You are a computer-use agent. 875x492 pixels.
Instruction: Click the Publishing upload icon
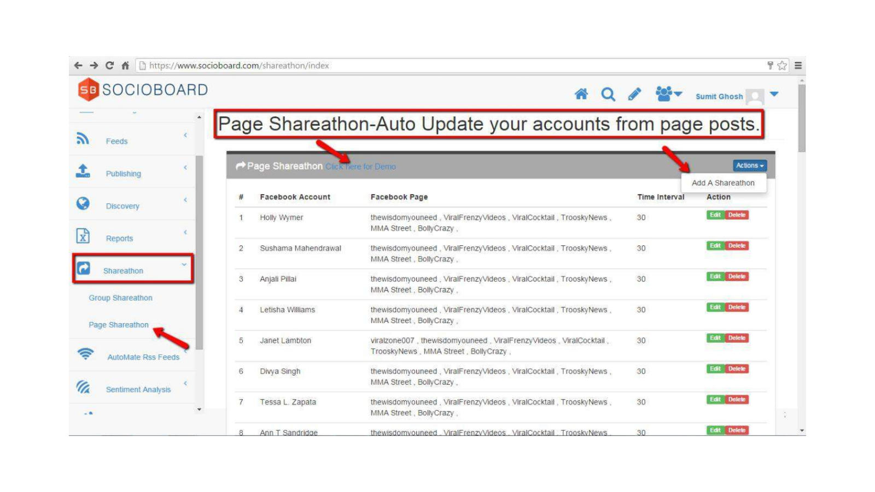click(x=83, y=171)
